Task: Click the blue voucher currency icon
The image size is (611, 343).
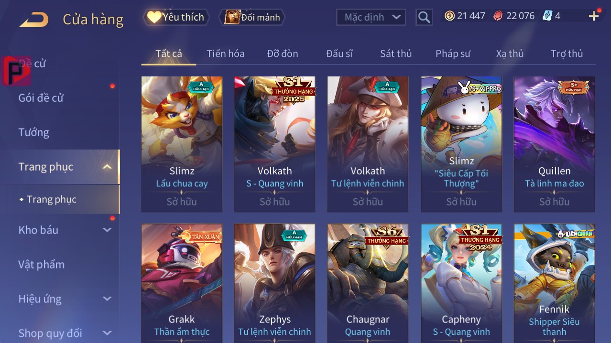Action: (547, 16)
